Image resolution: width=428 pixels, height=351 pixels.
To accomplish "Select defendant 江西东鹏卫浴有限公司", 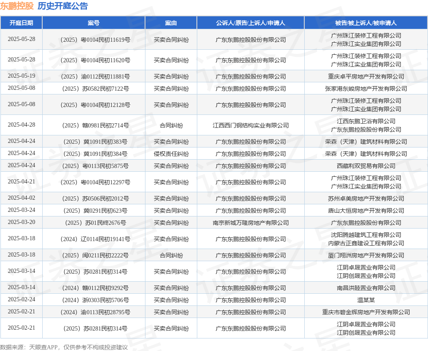I will point(366,121).
